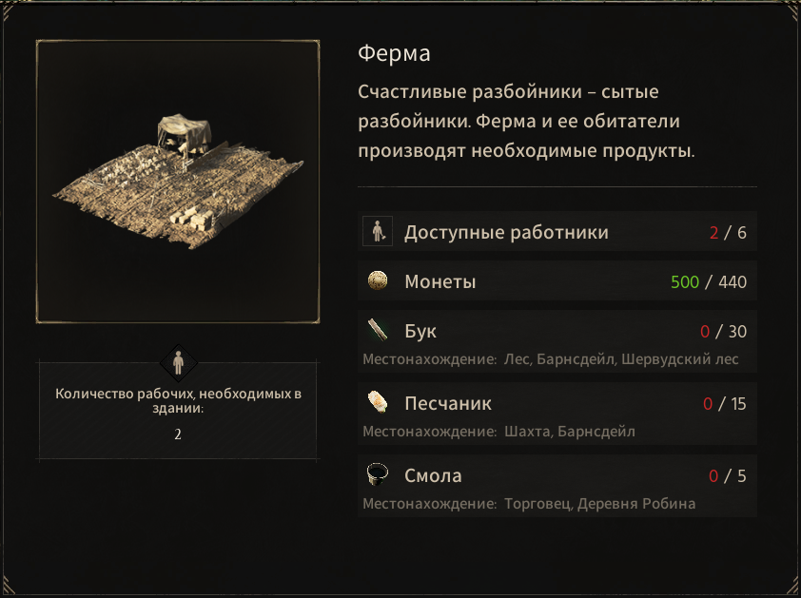Click the 500 / 440 coins counter
The width and height of the screenshot is (801, 598).
point(708,282)
